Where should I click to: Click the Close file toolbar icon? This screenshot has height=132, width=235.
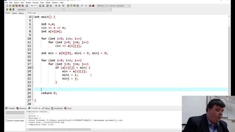[19, 6]
